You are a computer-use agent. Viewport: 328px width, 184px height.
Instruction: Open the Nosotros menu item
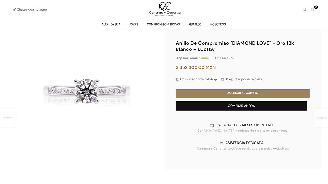(x=218, y=24)
